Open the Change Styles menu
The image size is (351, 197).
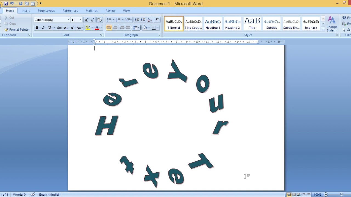pyautogui.click(x=332, y=24)
